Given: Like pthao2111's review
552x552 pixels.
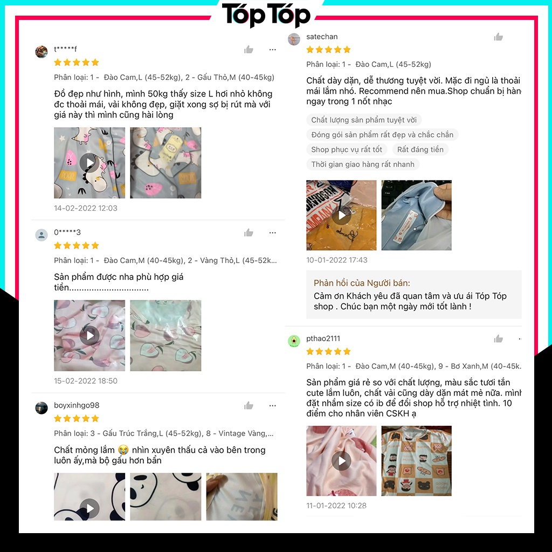Looking at the screenshot, I should coord(498,339).
